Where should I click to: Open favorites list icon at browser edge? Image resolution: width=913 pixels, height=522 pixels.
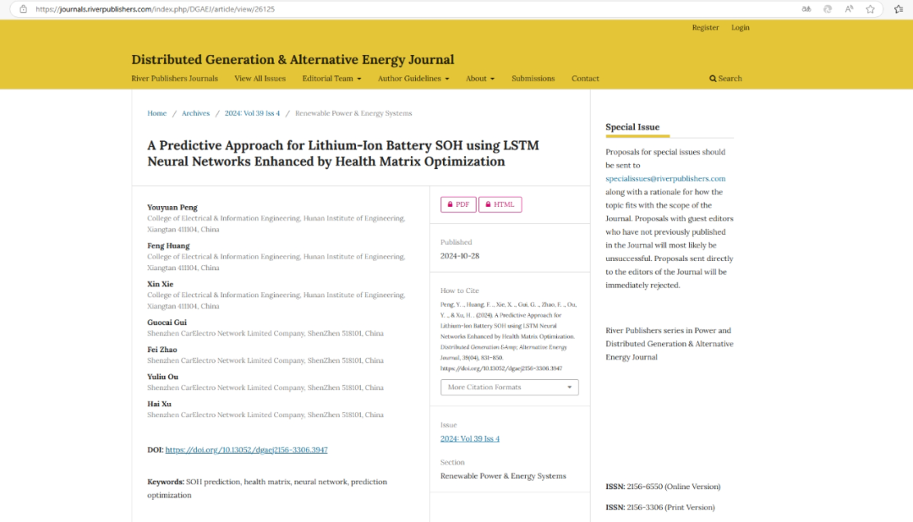899,9
